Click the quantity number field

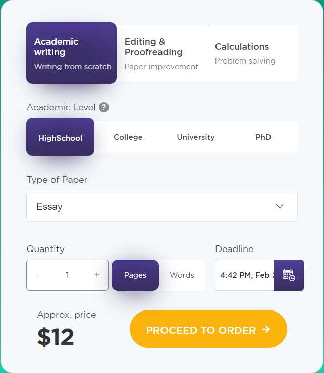click(68, 275)
